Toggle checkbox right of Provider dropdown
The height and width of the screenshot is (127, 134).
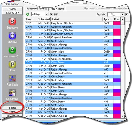127,14
